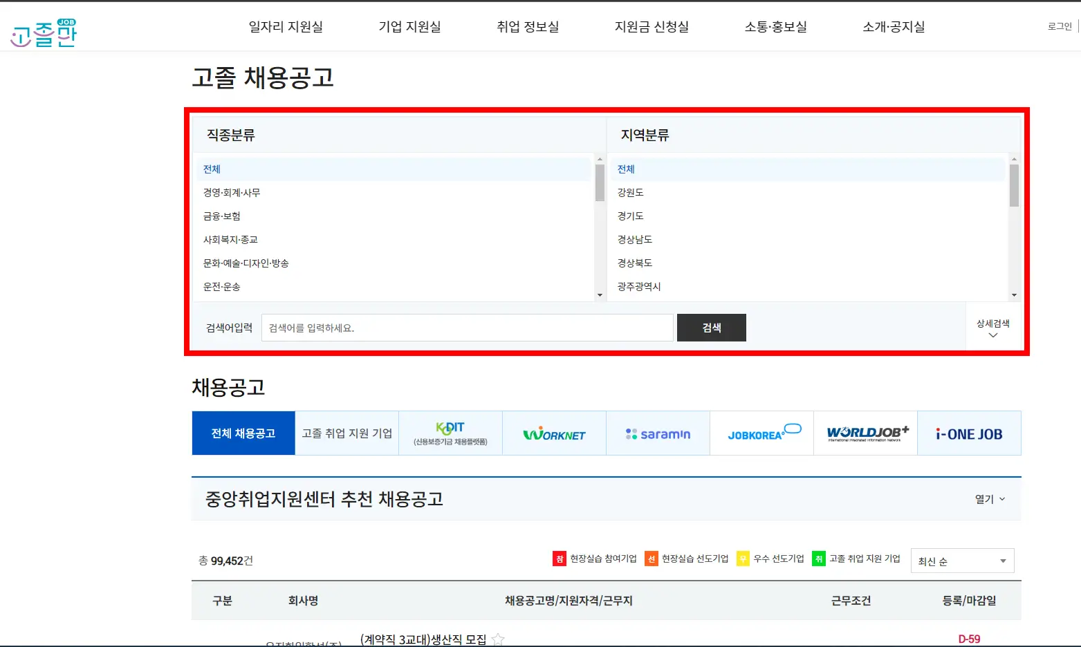
Task: Select 금융·보험 in the job category list
Action: point(221,215)
